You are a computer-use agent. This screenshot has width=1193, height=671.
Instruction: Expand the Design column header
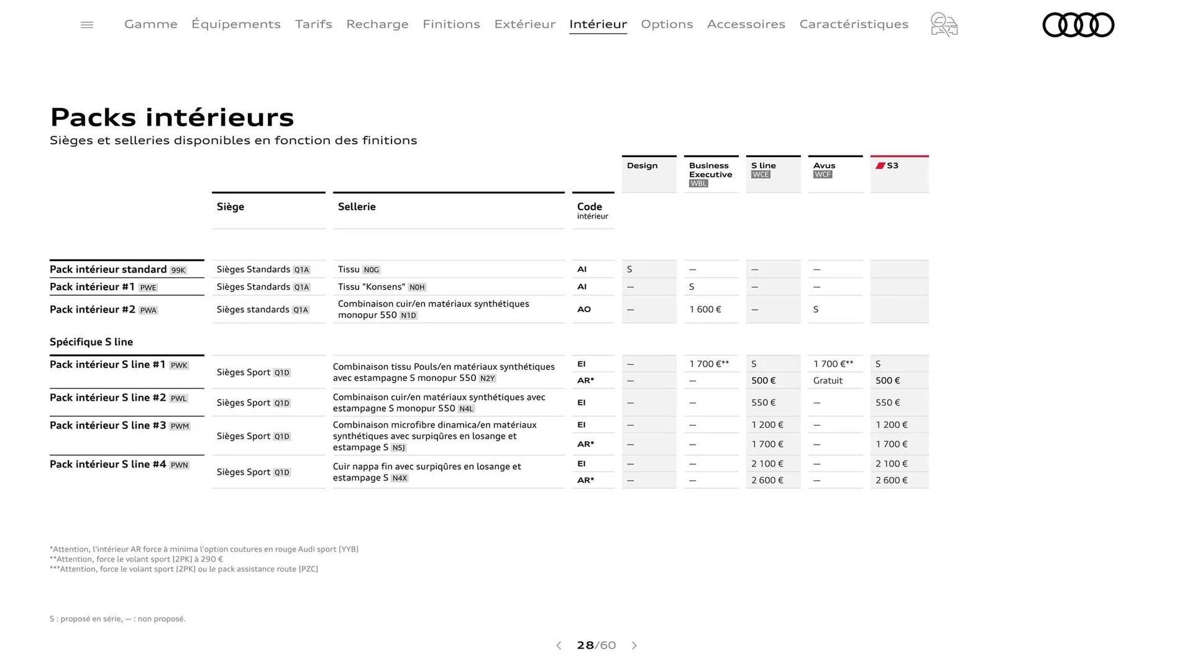tap(642, 165)
